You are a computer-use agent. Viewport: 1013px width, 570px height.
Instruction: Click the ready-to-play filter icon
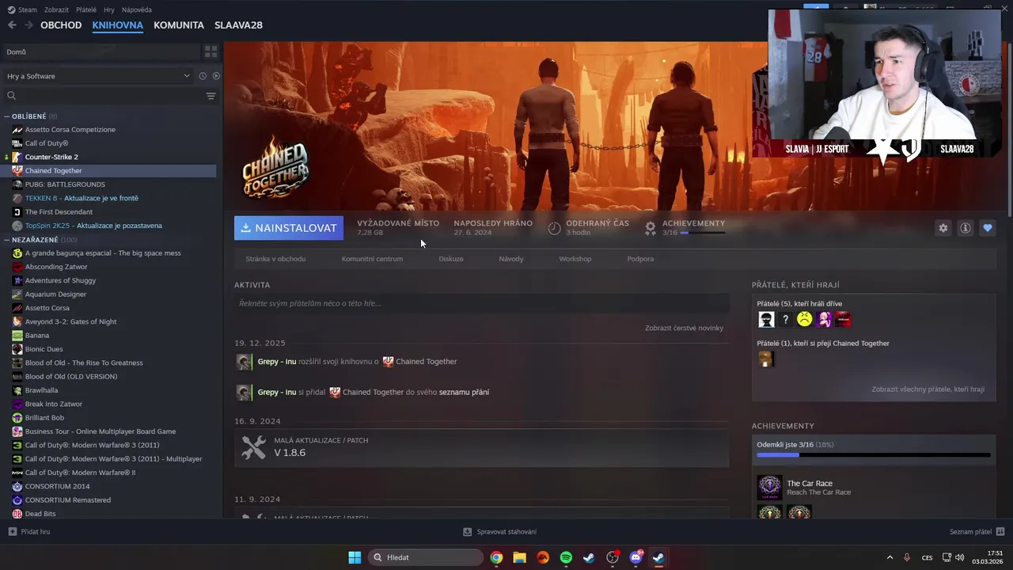point(216,76)
